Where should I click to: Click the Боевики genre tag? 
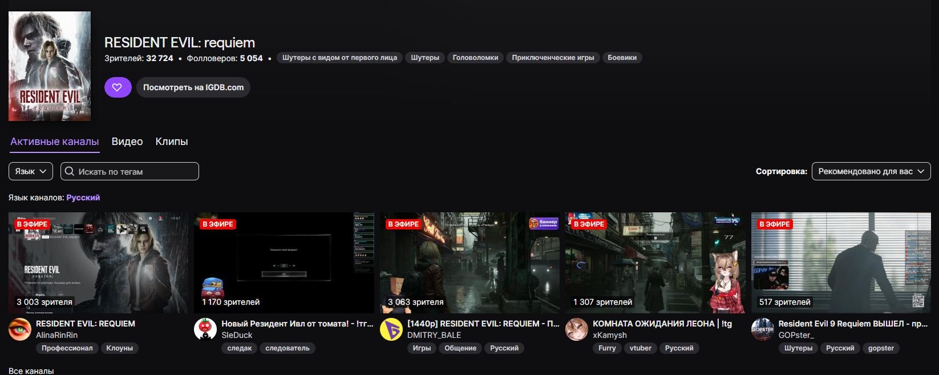tap(622, 58)
